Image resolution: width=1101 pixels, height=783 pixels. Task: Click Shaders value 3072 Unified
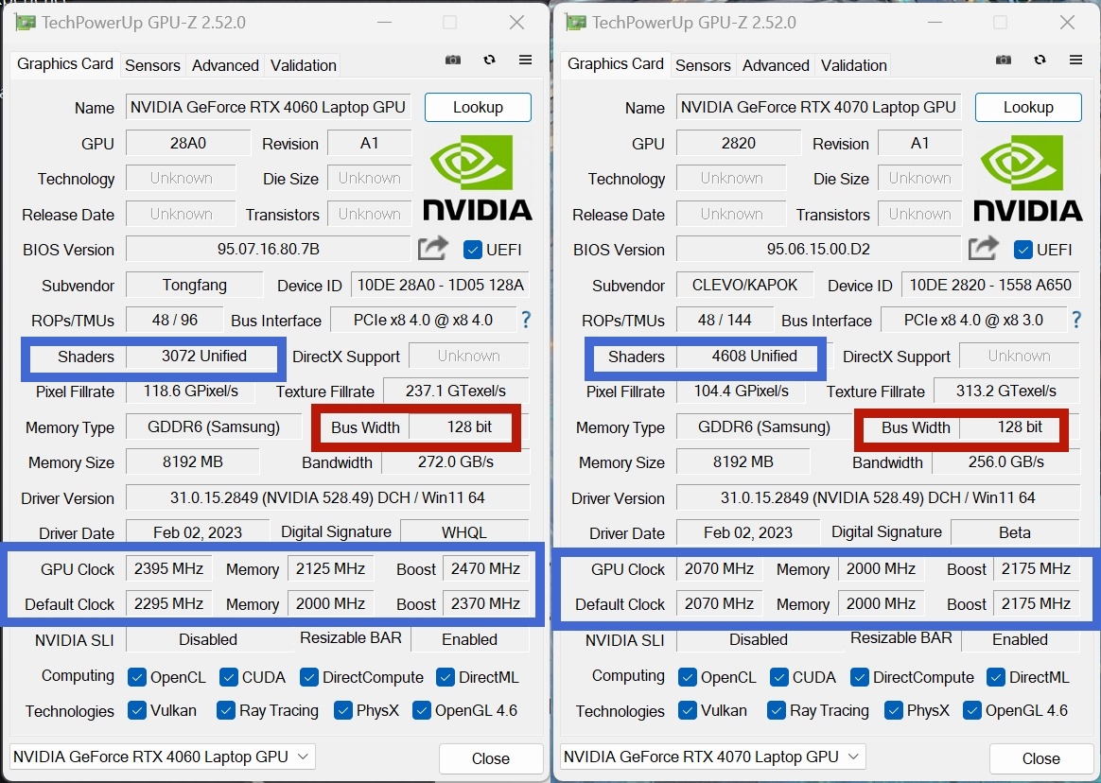click(x=203, y=356)
